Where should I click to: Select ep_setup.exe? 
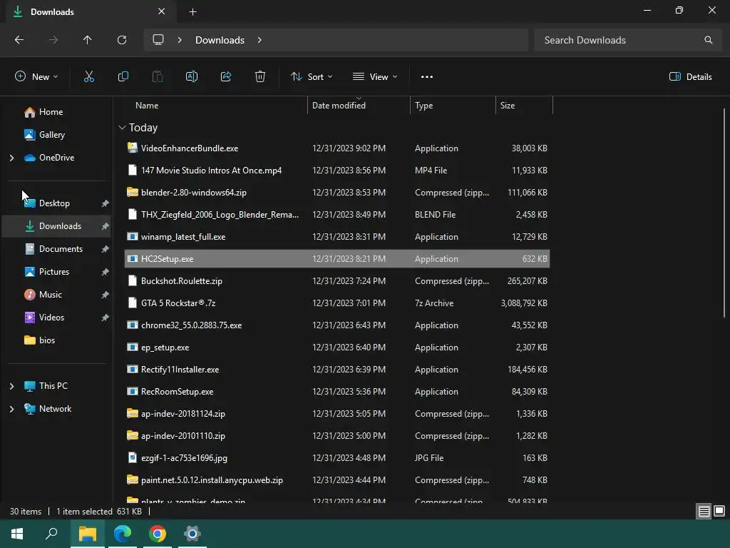pos(337,347)
